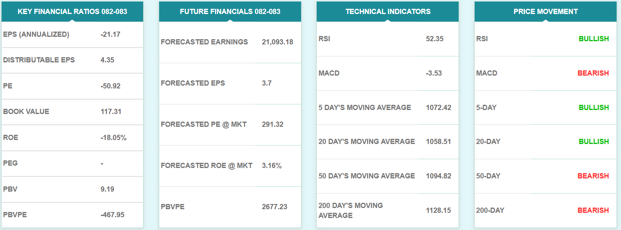Click the RSI value 52.35
This screenshot has height=230, width=621.
435,39
